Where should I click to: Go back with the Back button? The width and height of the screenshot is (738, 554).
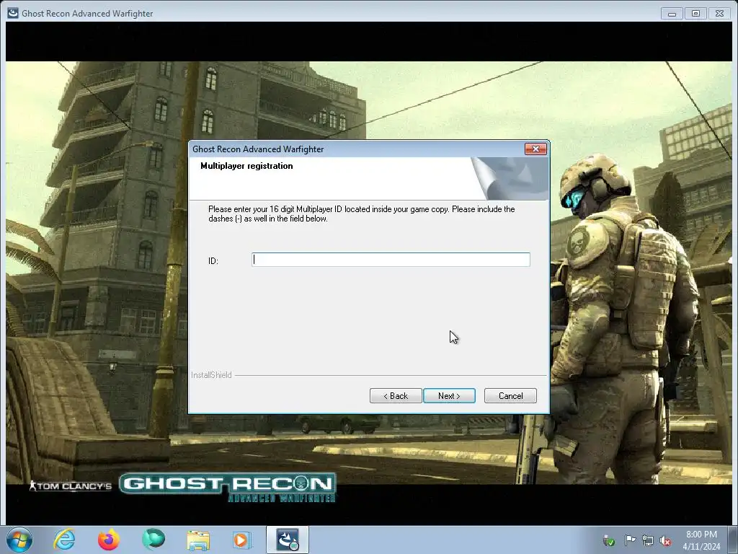[396, 396]
